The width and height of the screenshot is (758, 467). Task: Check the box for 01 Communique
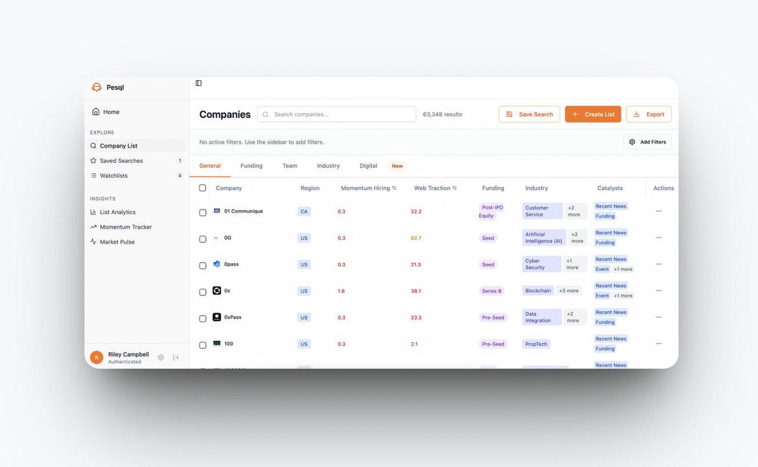pos(203,213)
